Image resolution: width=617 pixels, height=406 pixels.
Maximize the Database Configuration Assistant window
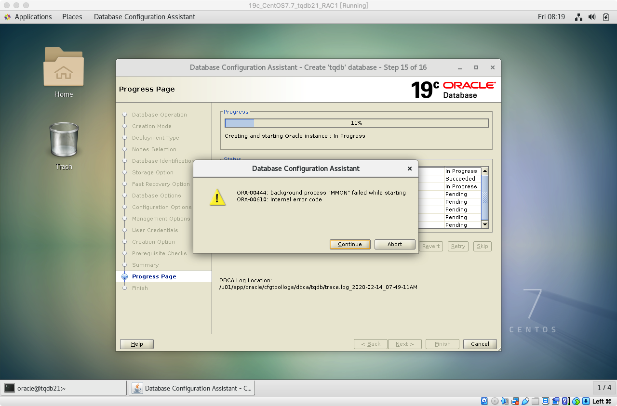click(x=476, y=67)
